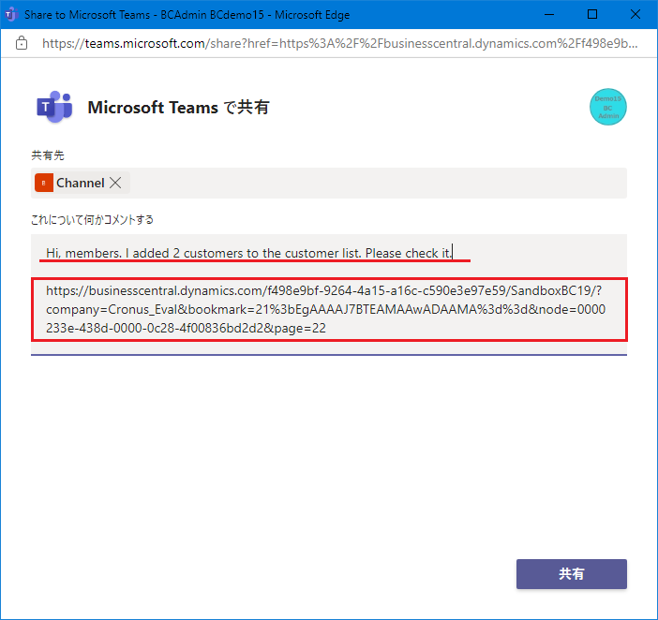
Task: Click the purple Microsoft Teams logo
Action: [53, 108]
